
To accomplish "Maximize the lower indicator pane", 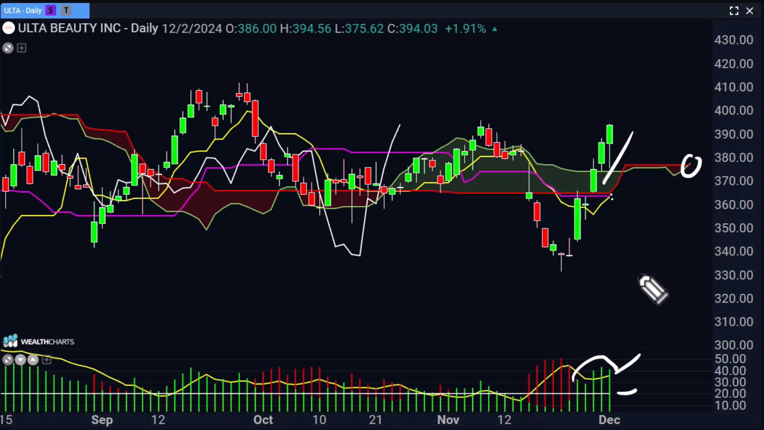I will tap(8, 360).
